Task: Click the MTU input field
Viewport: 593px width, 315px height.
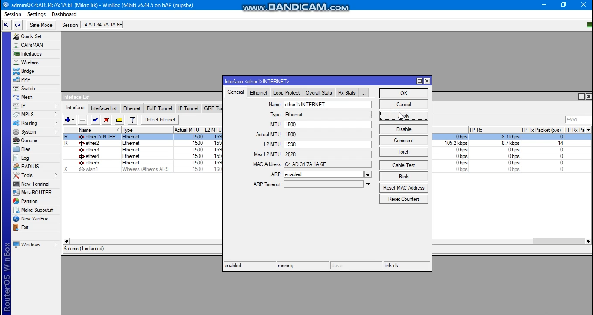Action: (x=328, y=125)
